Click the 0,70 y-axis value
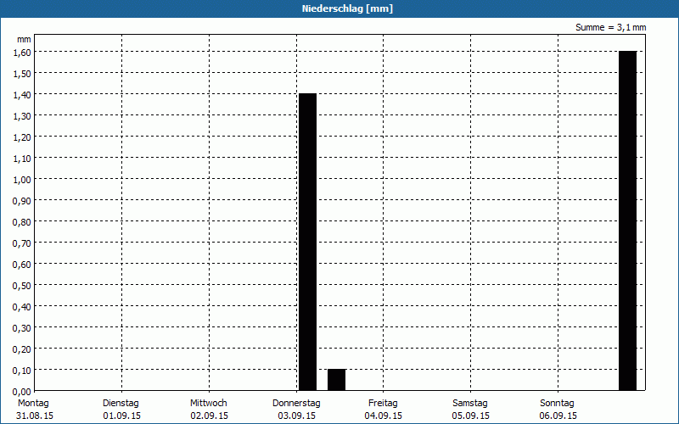 [x=22, y=243]
